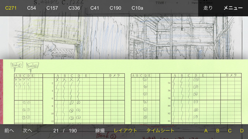This screenshot has height=139, width=248.
Task: Toggle the 線撮 view
Action: click(x=100, y=131)
